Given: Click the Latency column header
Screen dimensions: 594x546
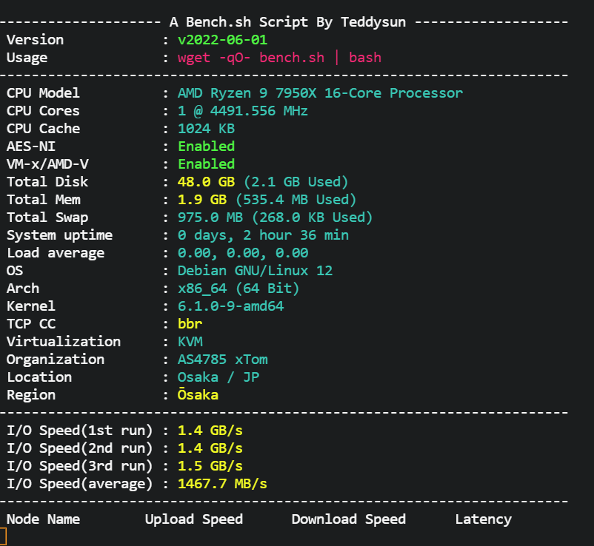Looking at the screenshot, I should pos(484,519).
